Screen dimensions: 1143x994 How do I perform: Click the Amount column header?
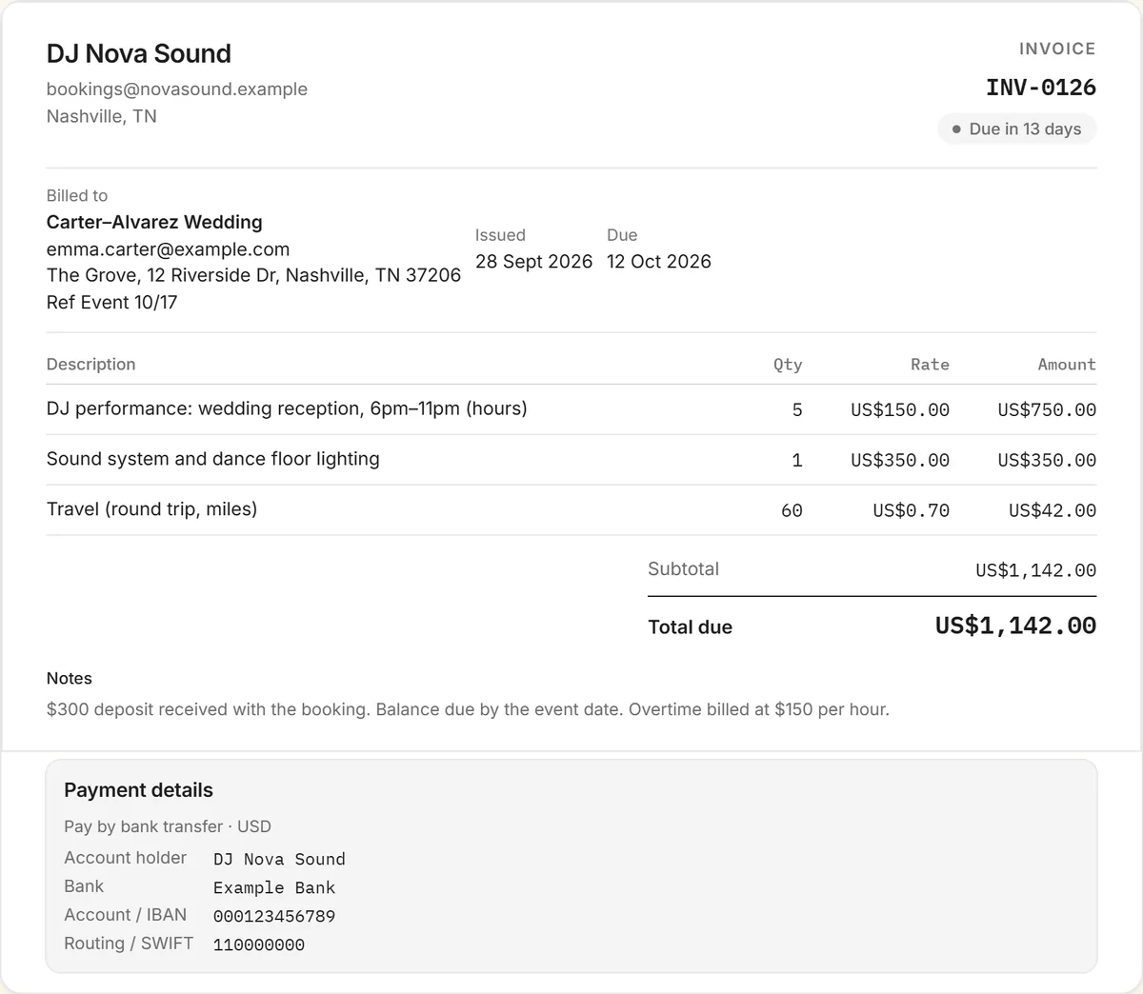[x=1067, y=365]
